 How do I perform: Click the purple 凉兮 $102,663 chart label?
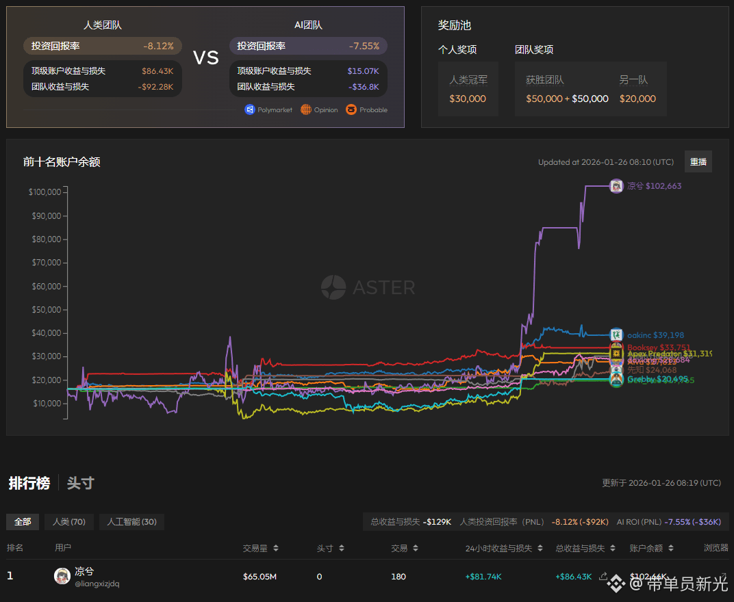(654, 186)
